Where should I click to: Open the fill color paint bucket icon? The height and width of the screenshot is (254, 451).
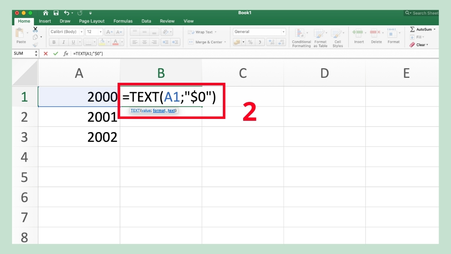103,42
